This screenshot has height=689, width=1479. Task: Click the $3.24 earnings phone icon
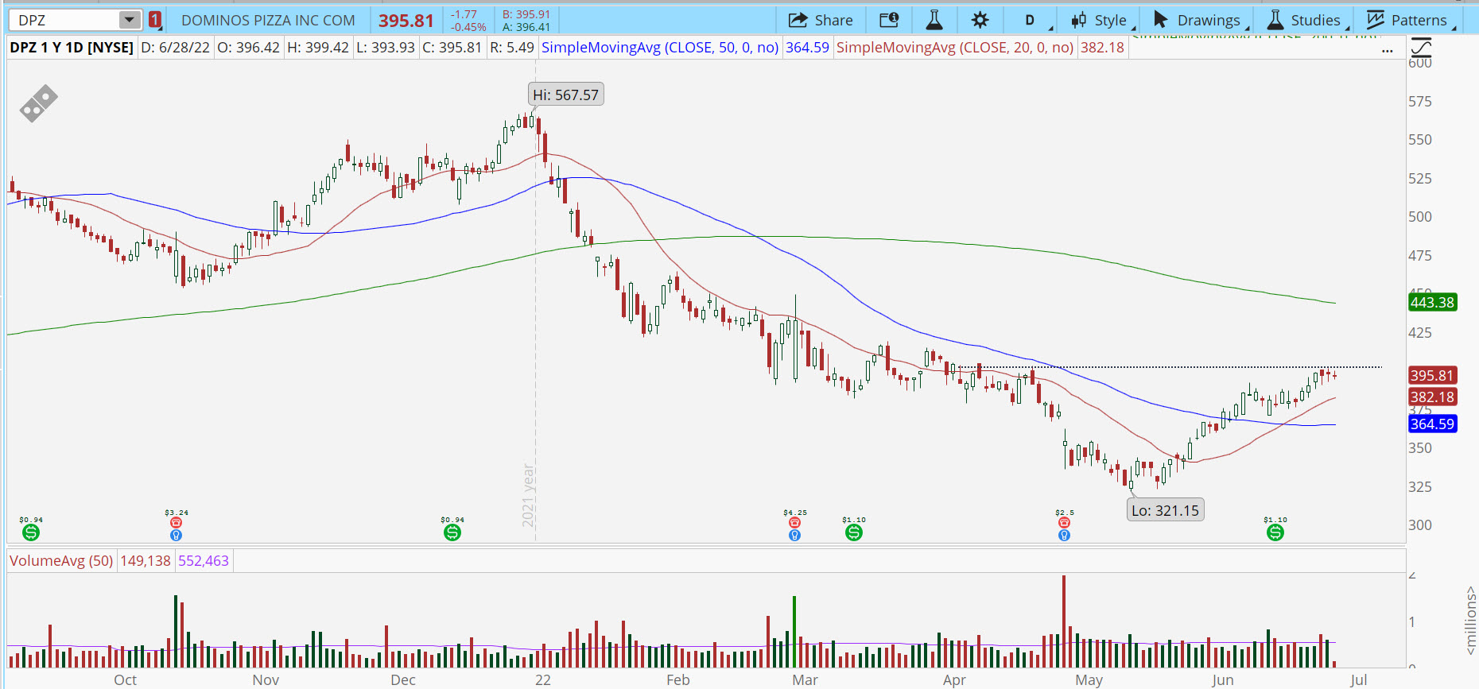pos(177,522)
